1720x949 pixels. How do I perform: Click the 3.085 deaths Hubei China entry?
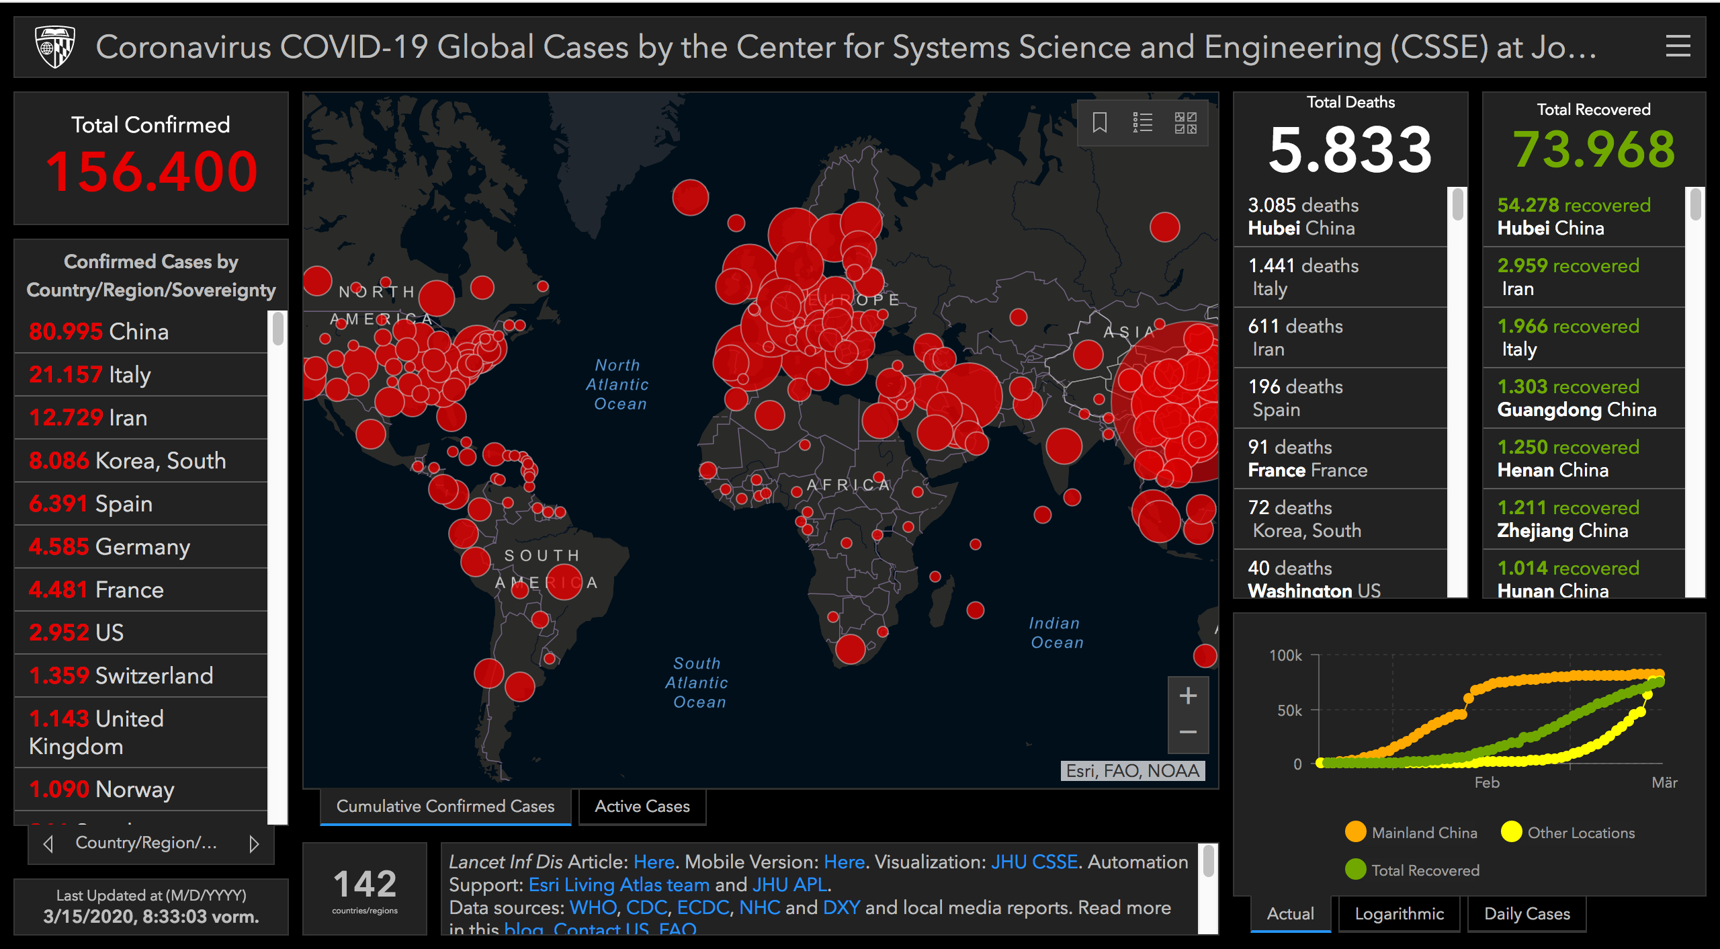click(x=1340, y=216)
